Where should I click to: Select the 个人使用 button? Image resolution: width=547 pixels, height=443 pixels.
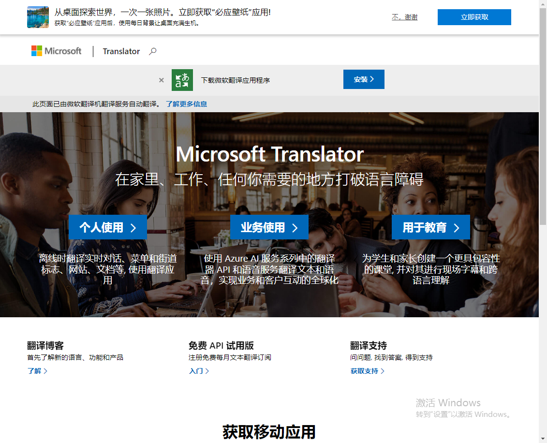tap(107, 227)
